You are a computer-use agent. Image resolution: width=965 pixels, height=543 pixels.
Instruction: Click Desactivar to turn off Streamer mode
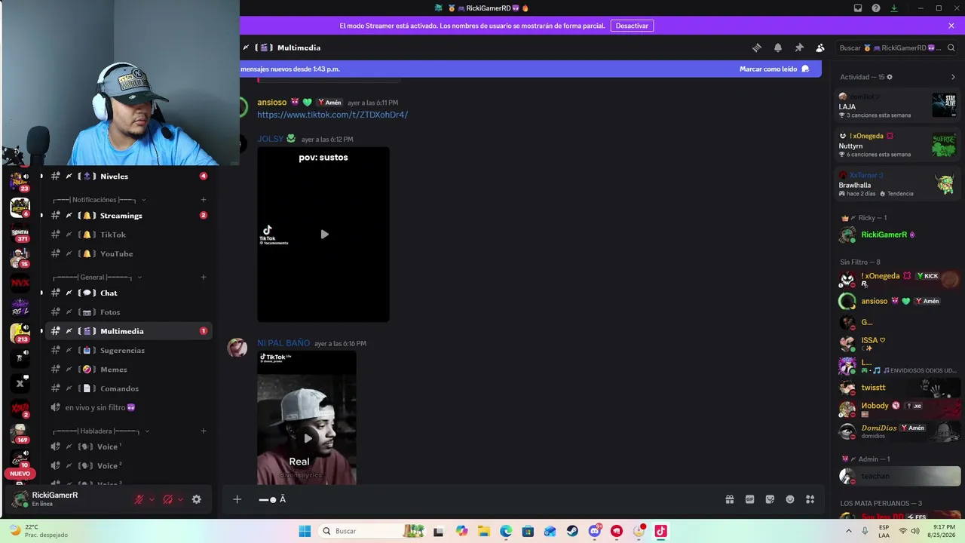(632, 26)
